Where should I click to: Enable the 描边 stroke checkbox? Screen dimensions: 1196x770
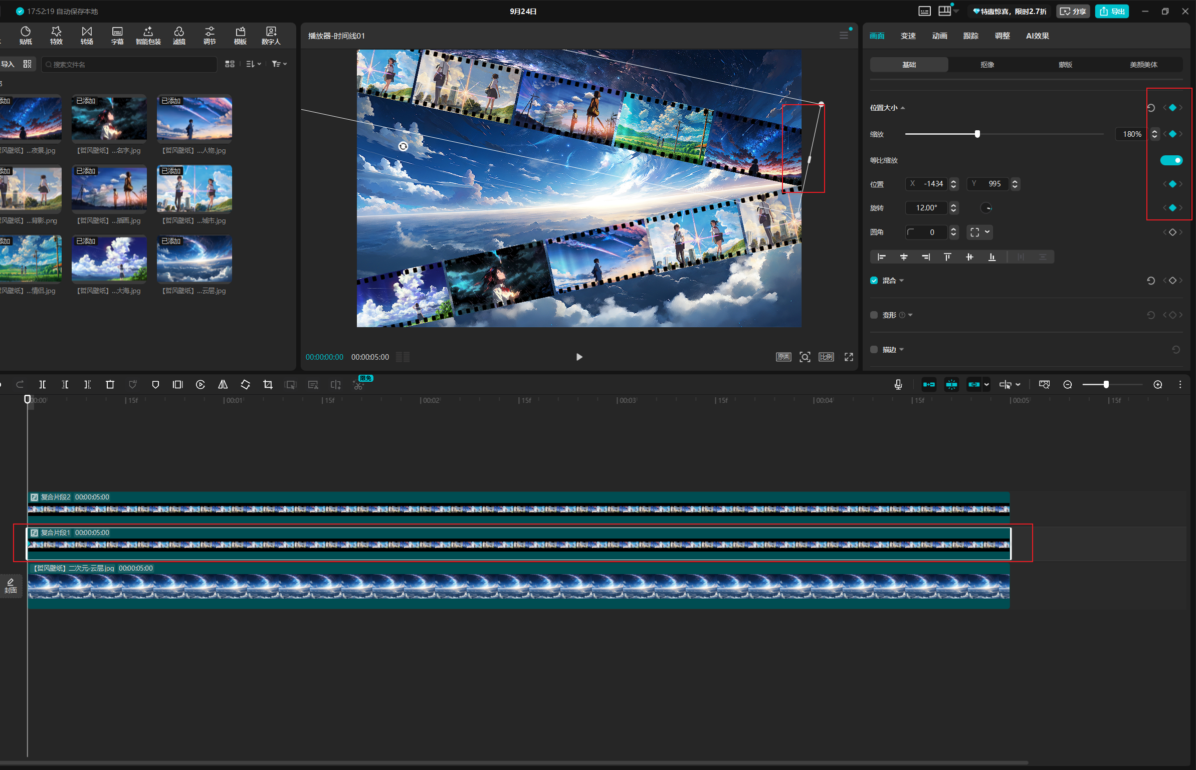tap(874, 350)
